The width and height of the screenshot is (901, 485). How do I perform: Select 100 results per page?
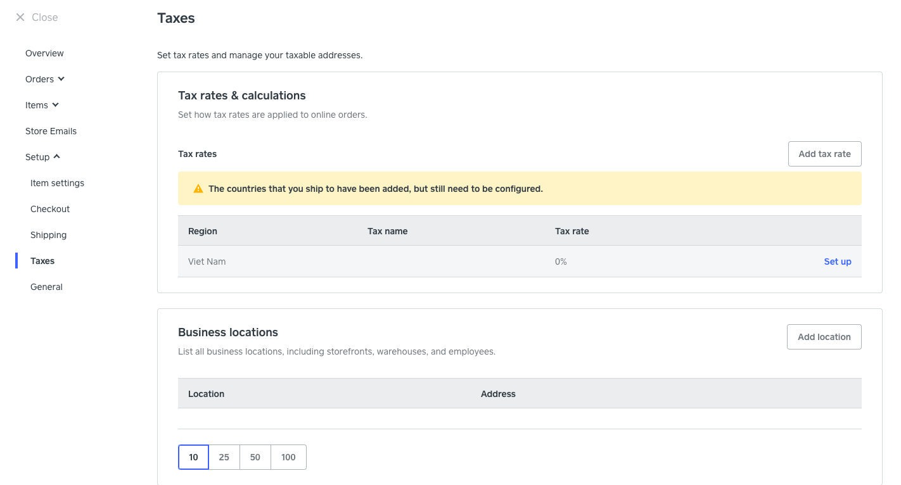(288, 457)
